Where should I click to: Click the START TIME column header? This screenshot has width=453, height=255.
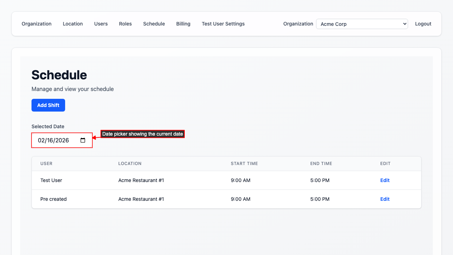(x=244, y=164)
